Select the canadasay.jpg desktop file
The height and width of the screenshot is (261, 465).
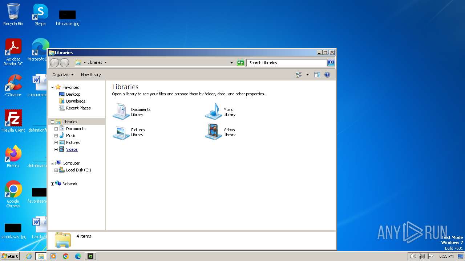[x=13, y=231]
